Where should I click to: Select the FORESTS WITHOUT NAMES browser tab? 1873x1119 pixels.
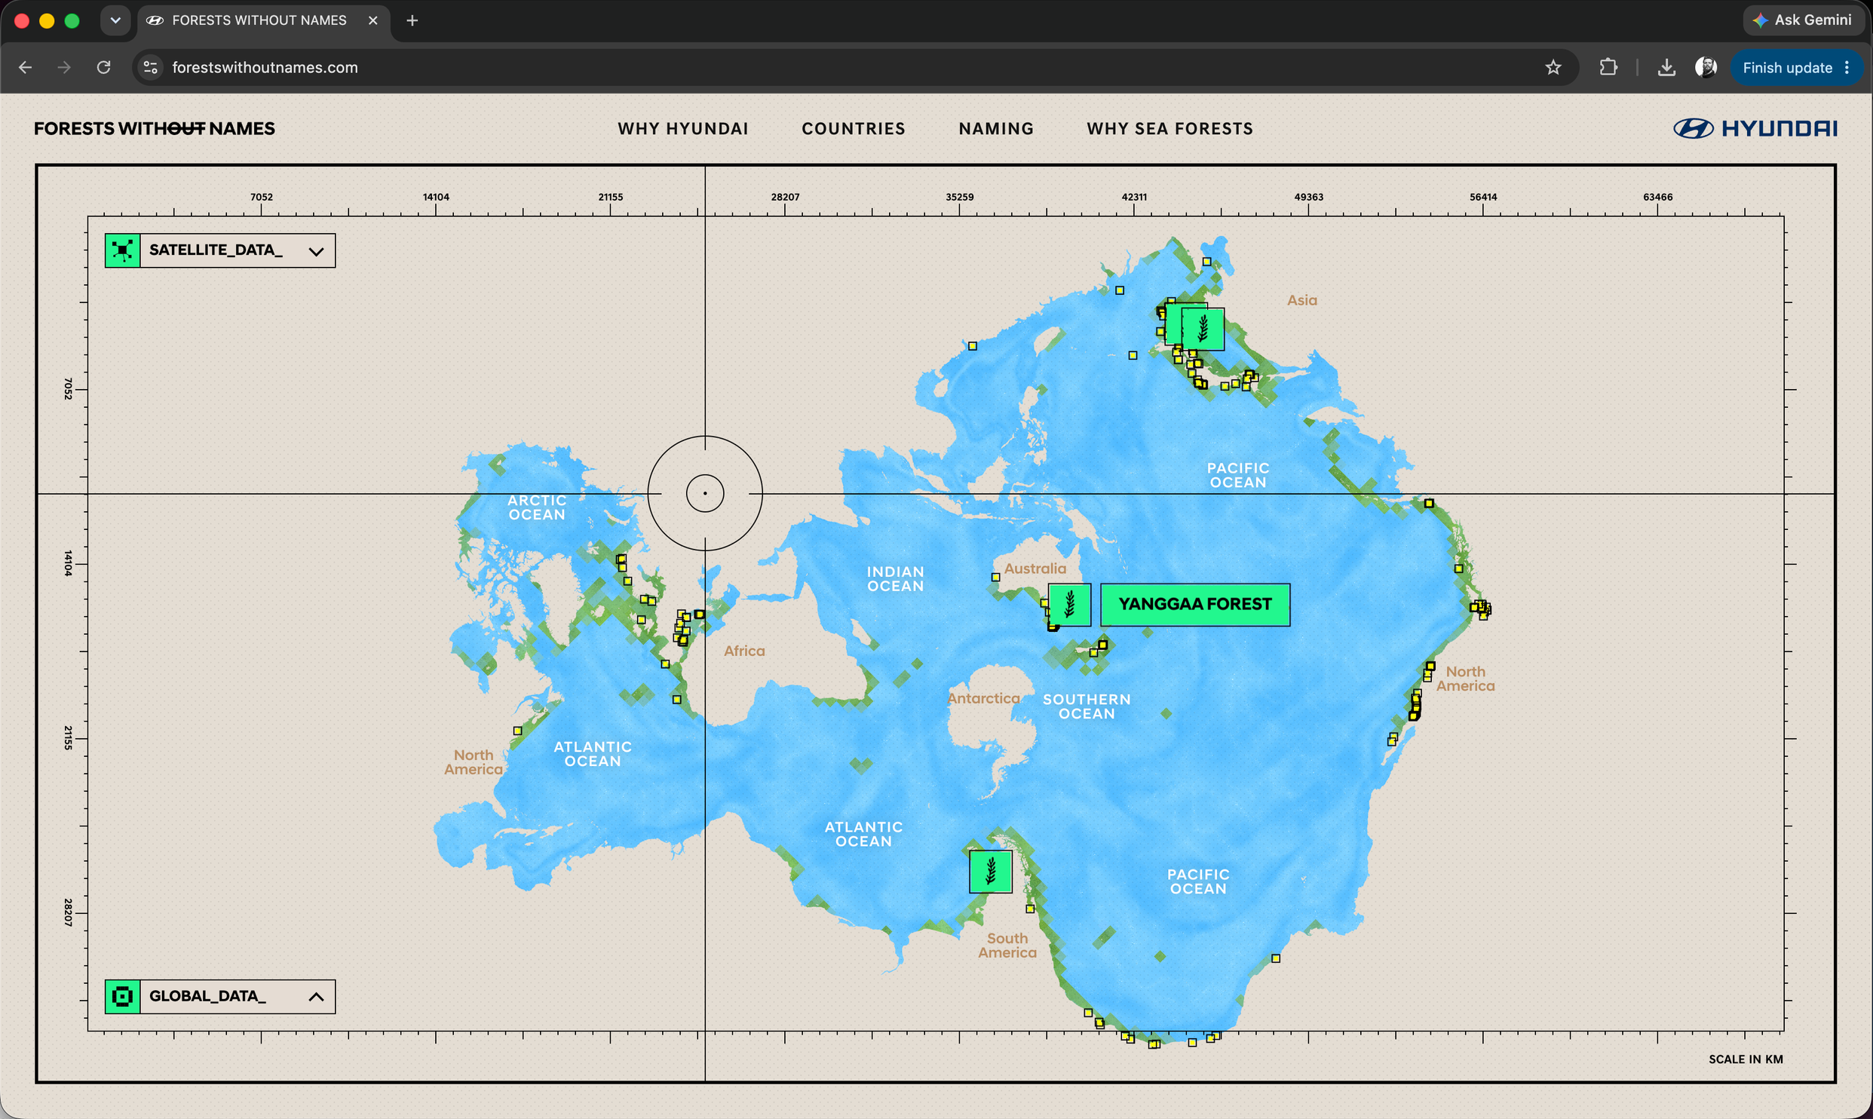click(263, 20)
